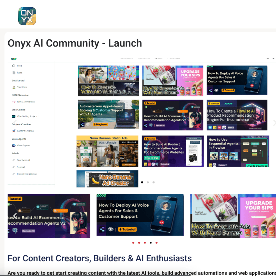Advance the gallery with the right chevron arrow
Image resolution: width=276 pixels, height=276 pixels.
[x=274, y=122]
